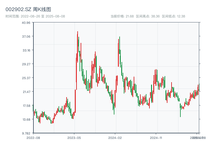Click the current price label 当前价格: 21.68

pos(122,16)
